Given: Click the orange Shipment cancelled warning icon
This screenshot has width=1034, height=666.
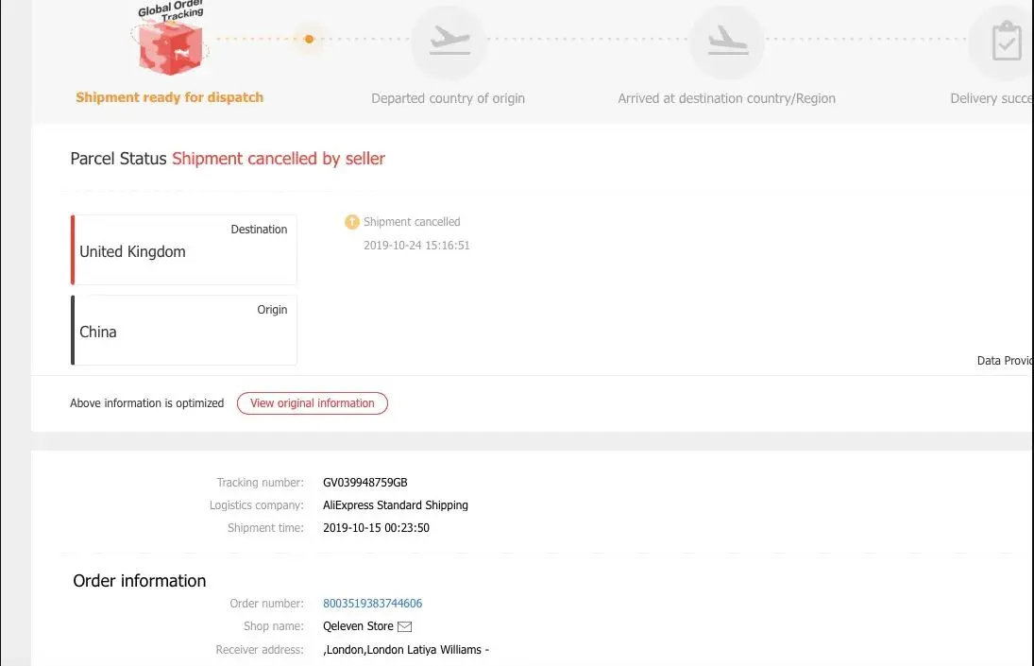Looking at the screenshot, I should pyautogui.click(x=352, y=222).
